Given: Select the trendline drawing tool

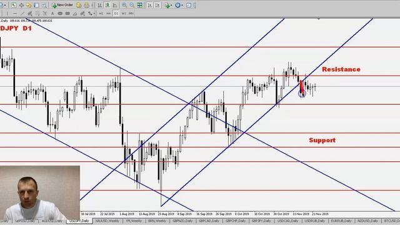Looking at the screenshot, I should click(22, 13).
